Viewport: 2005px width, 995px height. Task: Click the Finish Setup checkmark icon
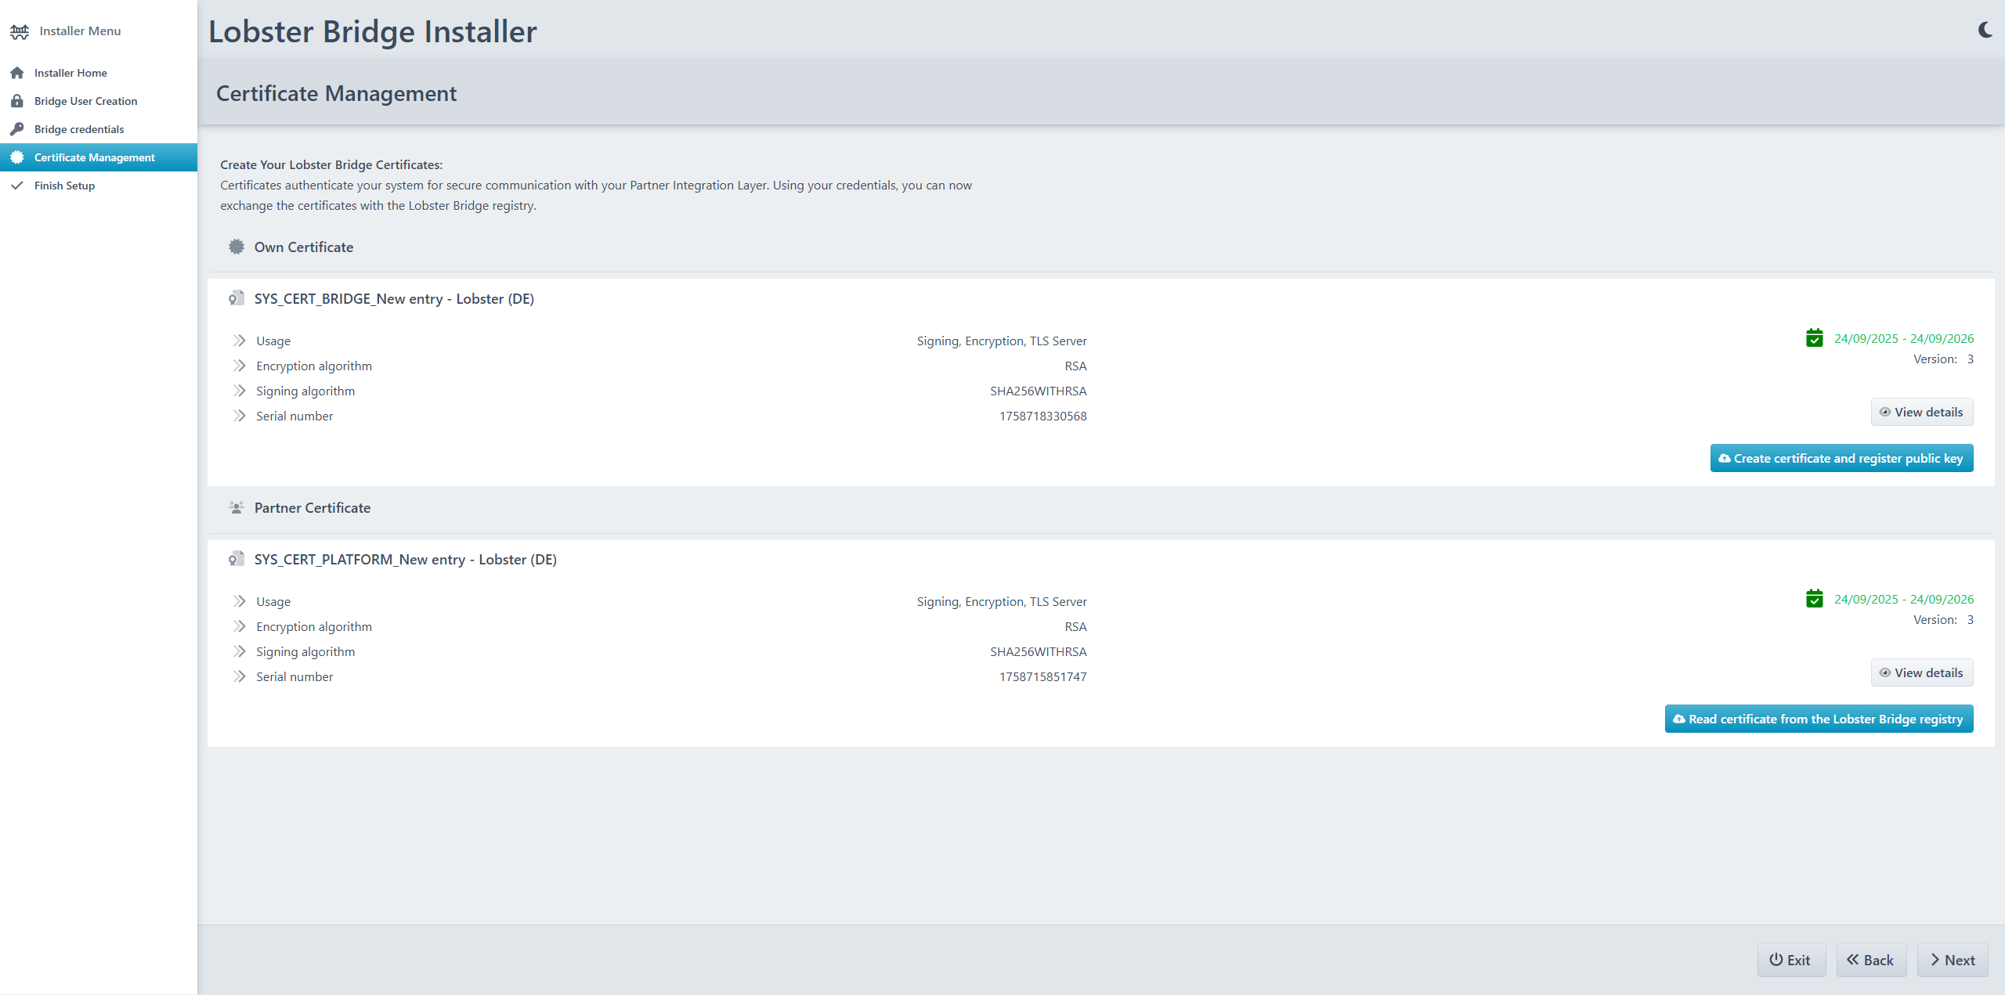(17, 186)
